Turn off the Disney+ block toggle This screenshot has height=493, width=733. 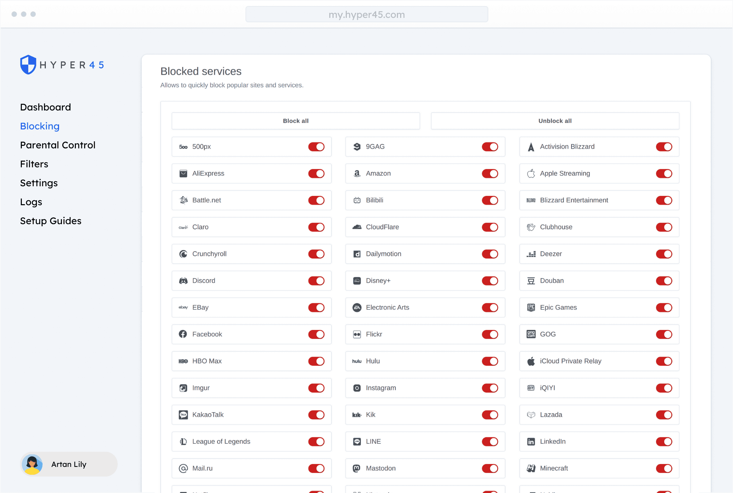click(x=490, y=281)
